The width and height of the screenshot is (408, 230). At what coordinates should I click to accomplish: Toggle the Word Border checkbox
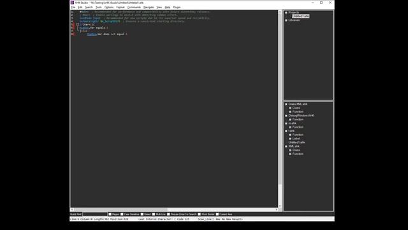(x=200, y=214)
